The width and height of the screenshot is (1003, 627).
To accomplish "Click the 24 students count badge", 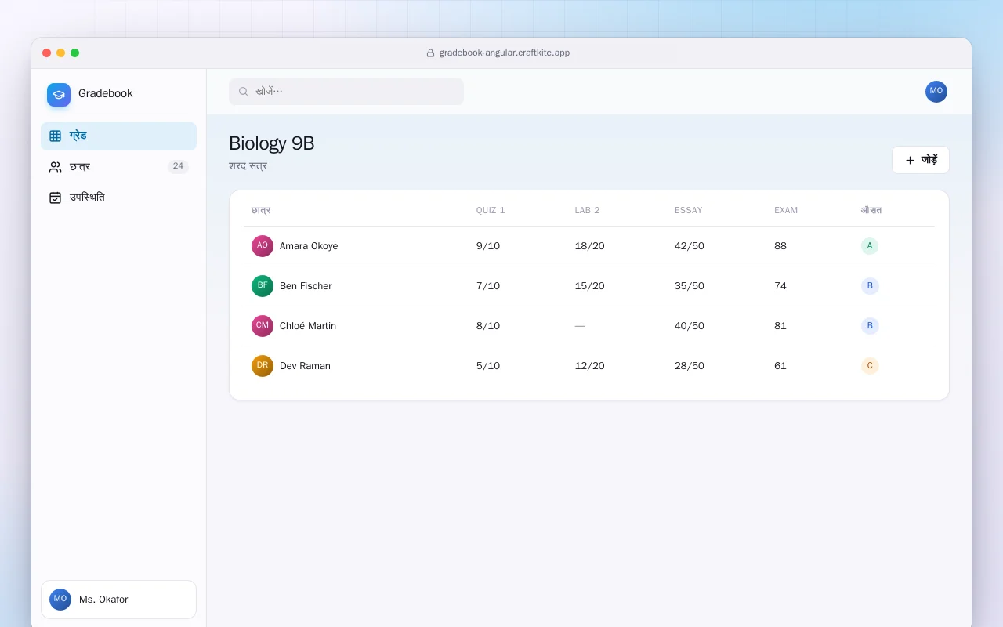I will point(178,166).
